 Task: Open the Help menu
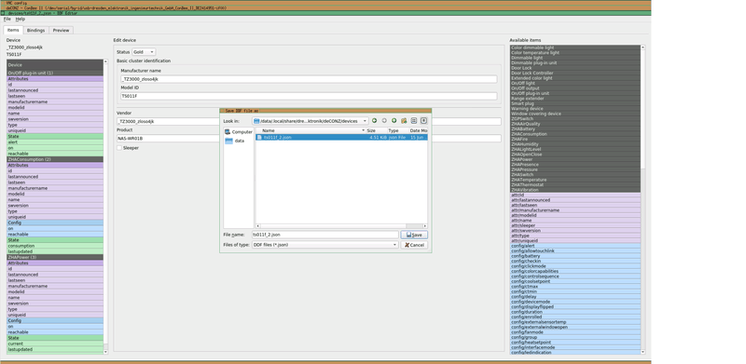[20, 19]
